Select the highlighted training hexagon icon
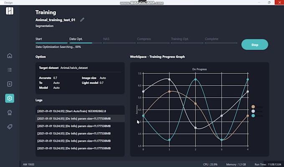Image resolution: width=284 pixels, height=167 pixels. (10, 98)
